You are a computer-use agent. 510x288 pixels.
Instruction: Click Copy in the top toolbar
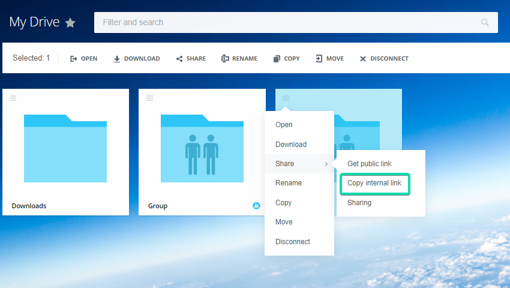coord(287,59)
